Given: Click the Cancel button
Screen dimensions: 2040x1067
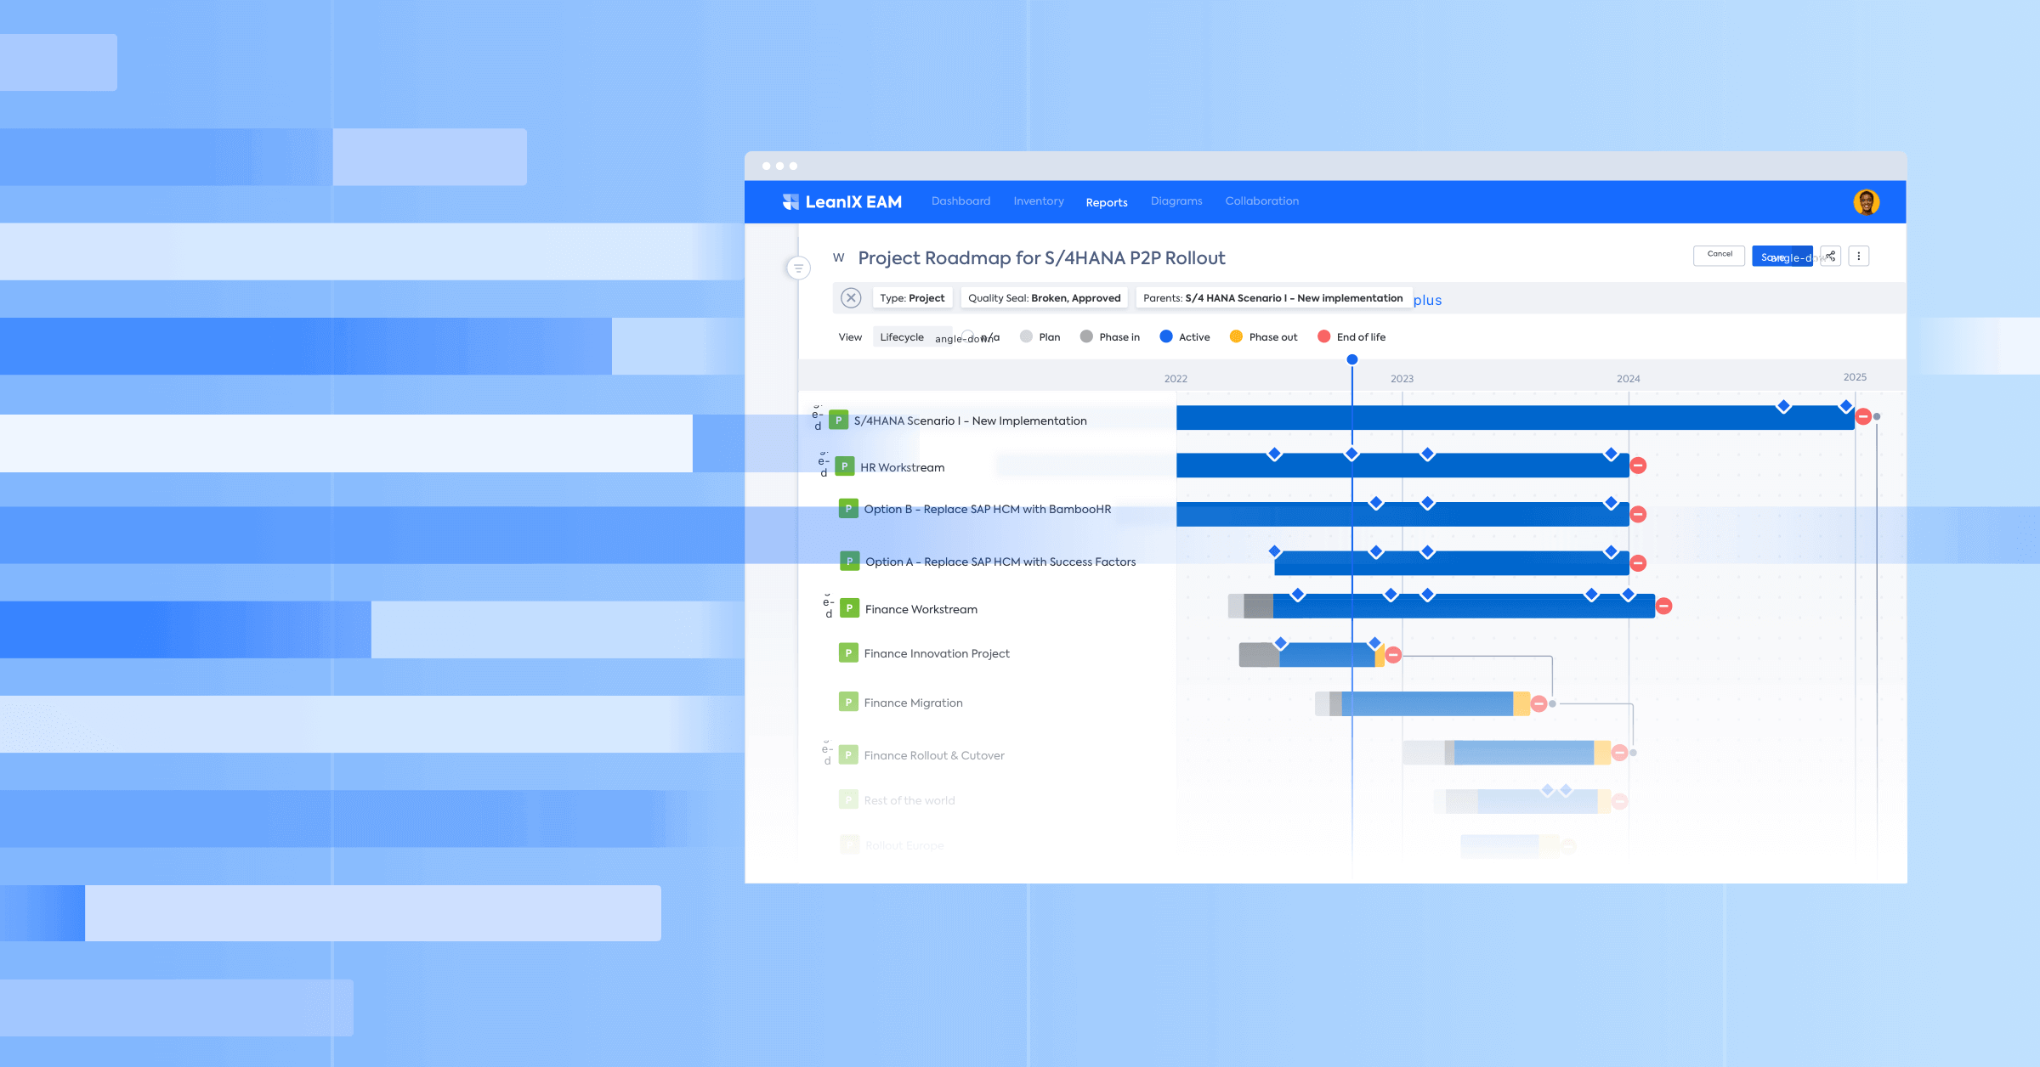Looking at the screenshot, I should coord(1719,255).
